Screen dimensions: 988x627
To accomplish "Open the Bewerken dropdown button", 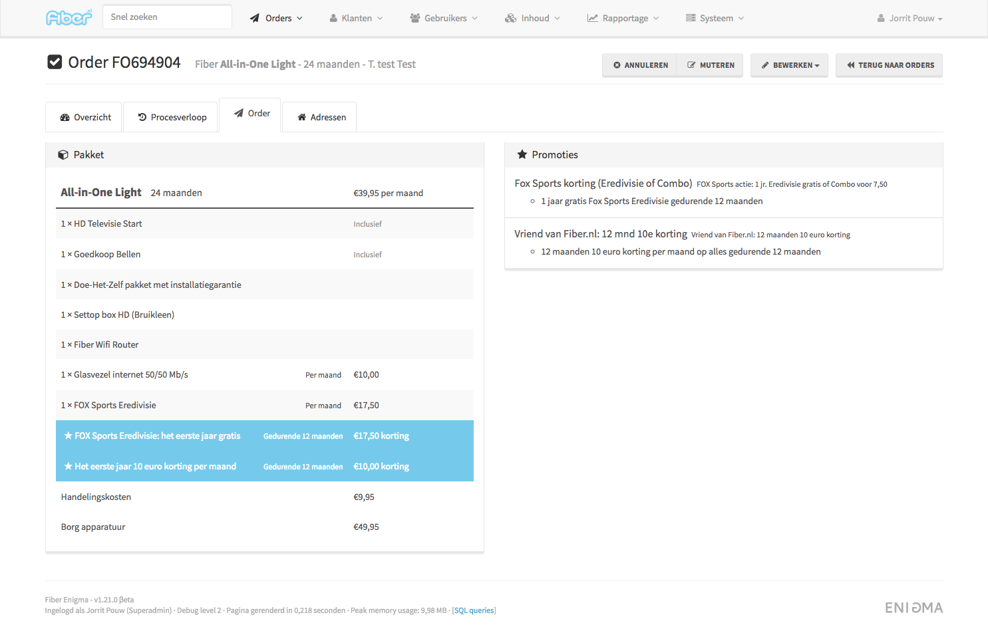I will click(x=790, y=65).
